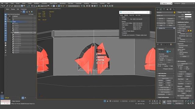Add the Symmetry modifier button

pyautogui.click(x=170, y=18)
